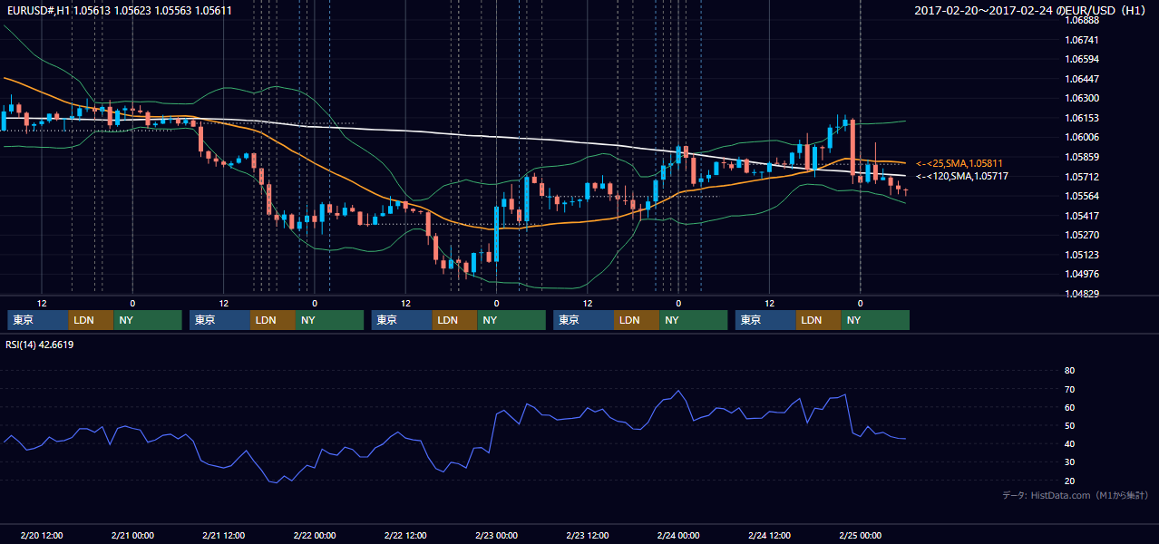Select the RSI 50 level label
The width and height of the screenshot is (1159, 544).
point(1069,425)
